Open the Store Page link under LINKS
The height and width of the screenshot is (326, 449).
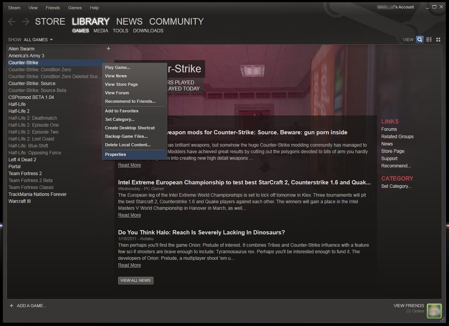click(392, 151)
